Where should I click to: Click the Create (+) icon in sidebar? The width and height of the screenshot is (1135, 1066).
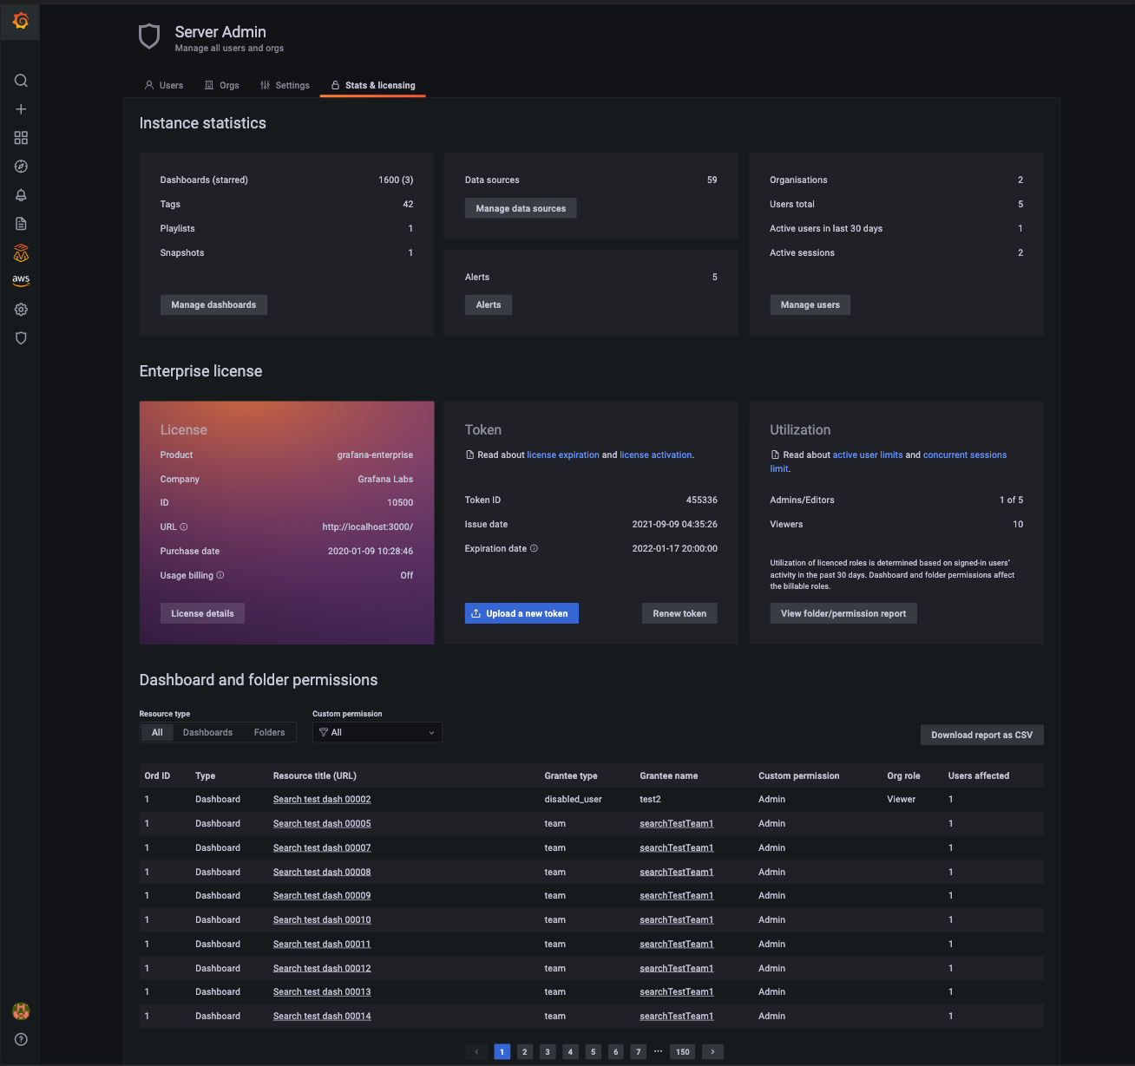point(21,109)
